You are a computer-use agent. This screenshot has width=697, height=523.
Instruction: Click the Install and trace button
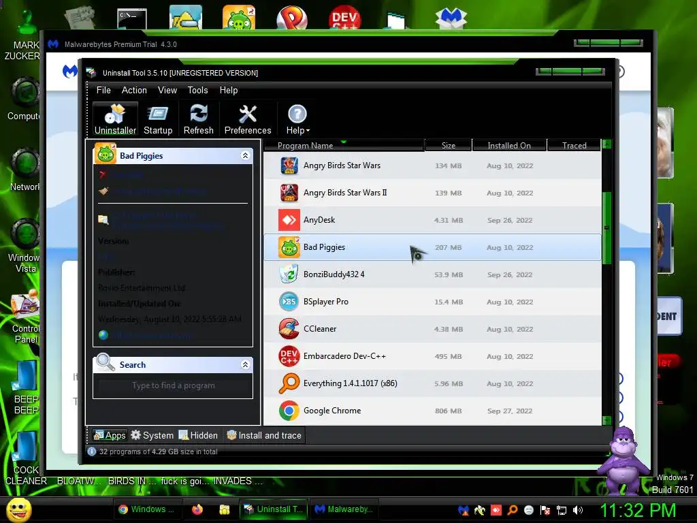[x=264, y=435]
